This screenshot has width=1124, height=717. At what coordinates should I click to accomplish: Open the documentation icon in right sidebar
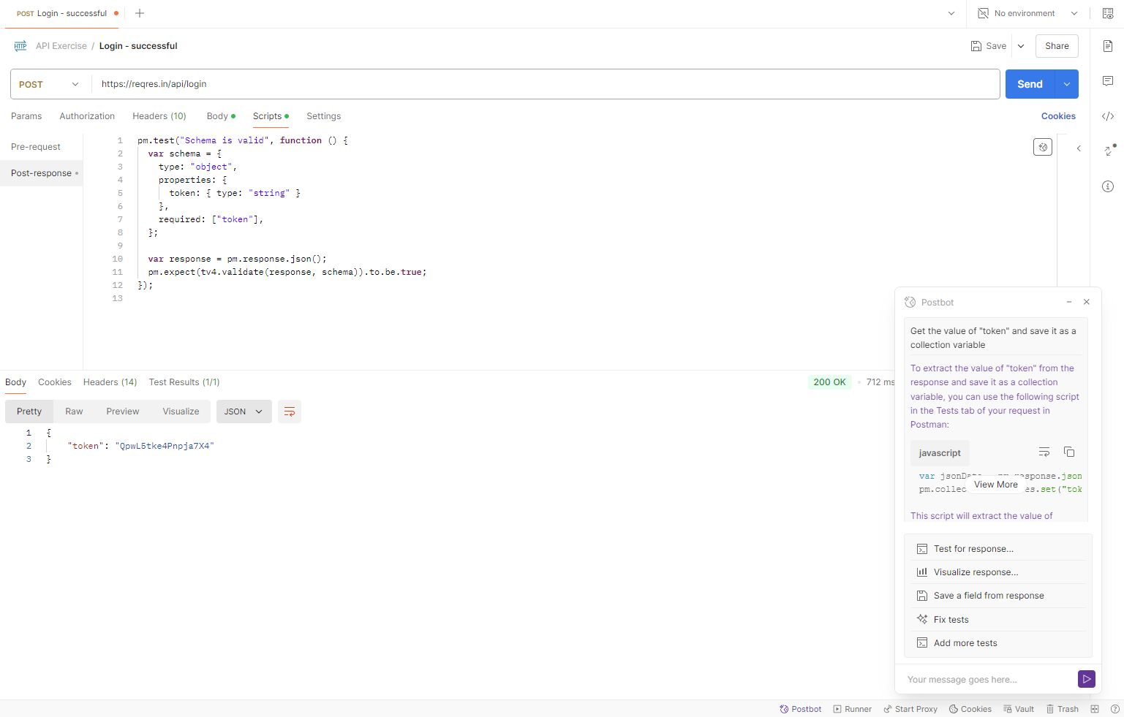click(x=1108, y=46)
